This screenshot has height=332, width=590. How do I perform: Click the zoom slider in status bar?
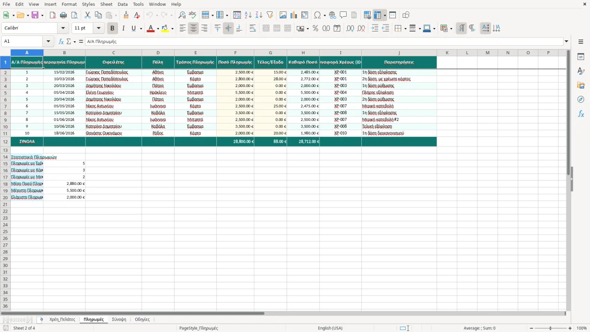(x=550, y=328)
